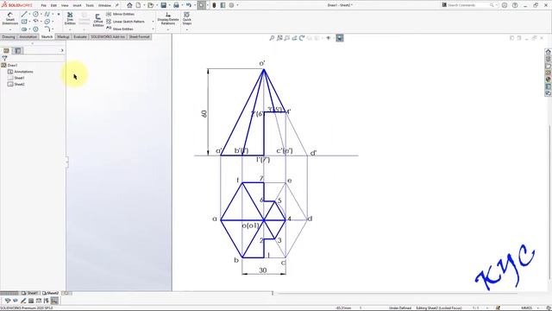Open the View menu
The height and width of the screenshot is (311, 552).
(x=65, y=5)
